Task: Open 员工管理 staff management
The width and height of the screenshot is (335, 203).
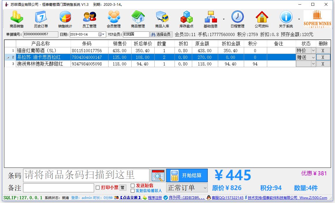Action: click(89, 19)
